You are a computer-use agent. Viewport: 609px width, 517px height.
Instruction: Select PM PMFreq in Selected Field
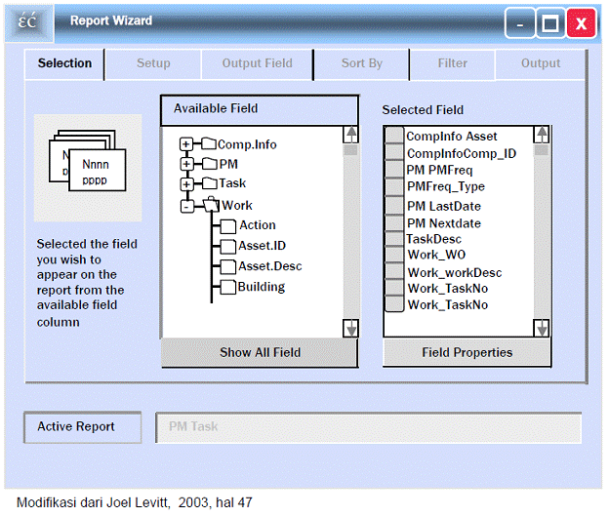439,170
